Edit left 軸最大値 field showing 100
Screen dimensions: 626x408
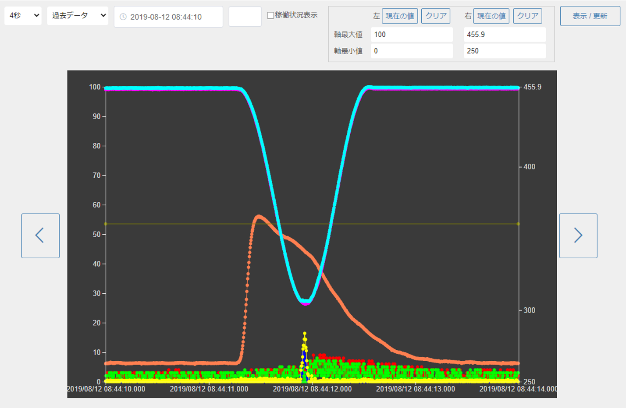click(x=412, y=35)
